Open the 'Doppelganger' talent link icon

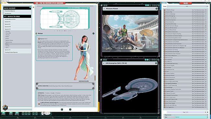click(164, 87)
